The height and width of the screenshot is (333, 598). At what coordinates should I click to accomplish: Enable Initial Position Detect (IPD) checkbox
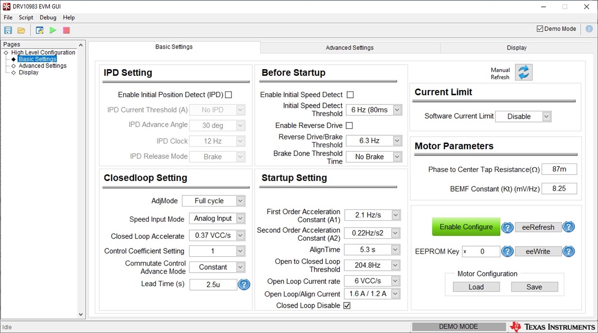[229, 95]
